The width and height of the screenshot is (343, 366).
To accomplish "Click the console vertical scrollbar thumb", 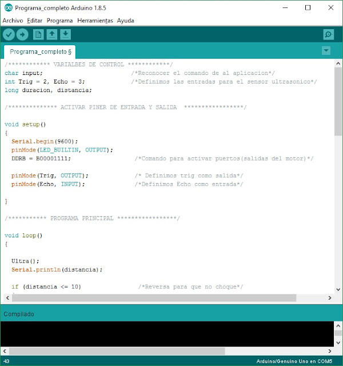I will 338,333.
